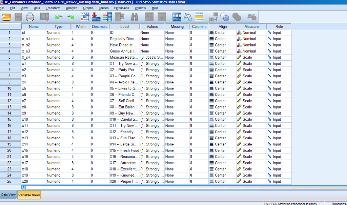347x205 pixels.
Task: Click the horizontal scrollbar left arrow
Action: 23,187
